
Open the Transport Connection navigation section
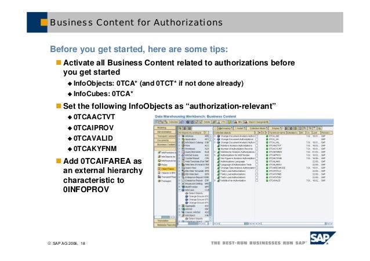pos(165,136)
